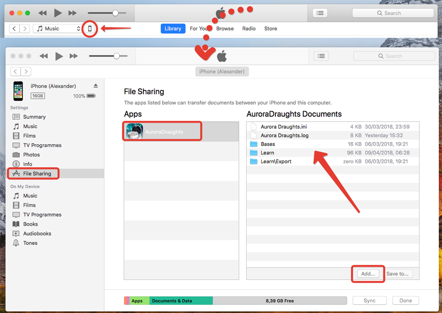Screen dimensions: 442x313
Task: Switch to the For You tab
Action: click(199, 29)
